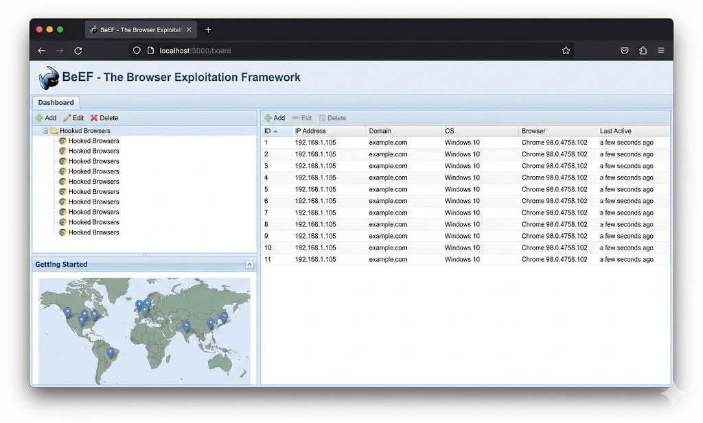Bookmark this page with star icon
This screenshot has height=423, width=703.
click(x=566, y=51)
